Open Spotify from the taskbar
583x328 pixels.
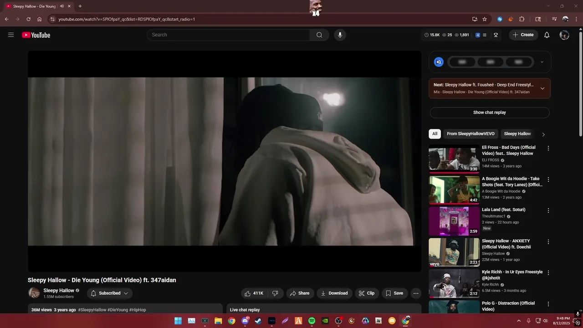[312, 321]
